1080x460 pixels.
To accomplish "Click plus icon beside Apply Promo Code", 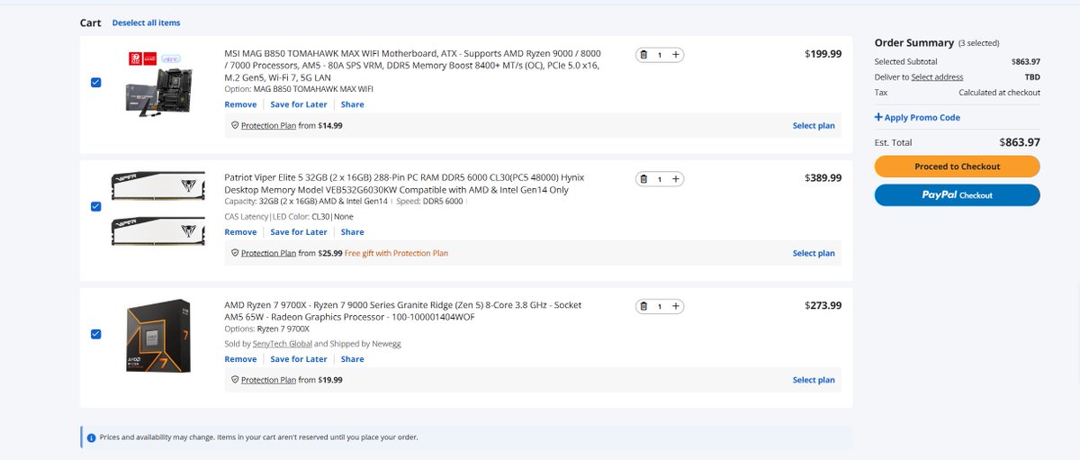I will 878,118.
